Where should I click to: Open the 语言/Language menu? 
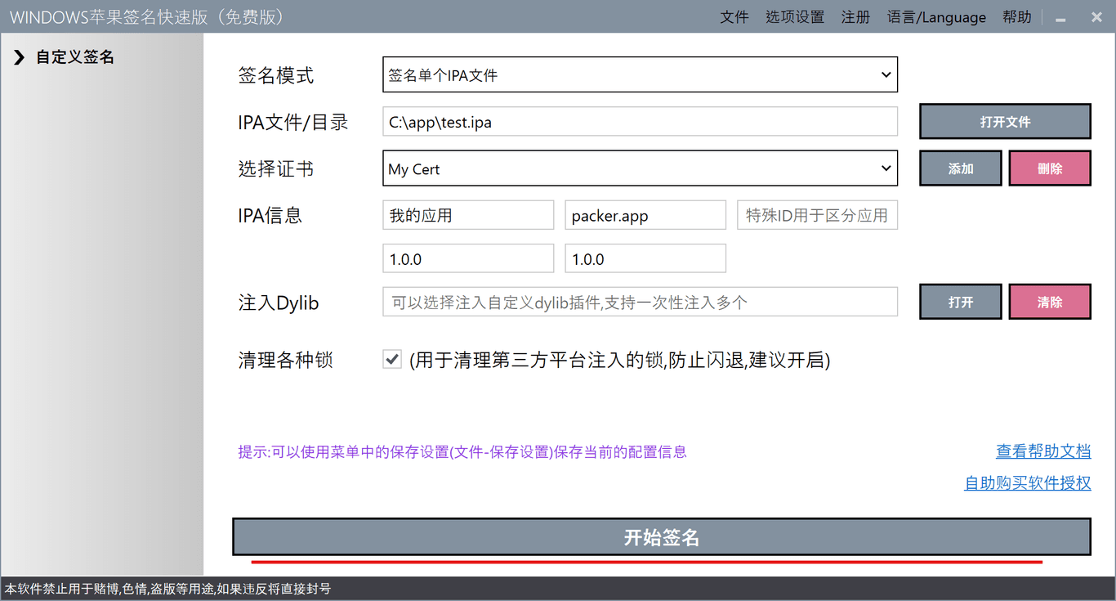(x=936, y=17)
